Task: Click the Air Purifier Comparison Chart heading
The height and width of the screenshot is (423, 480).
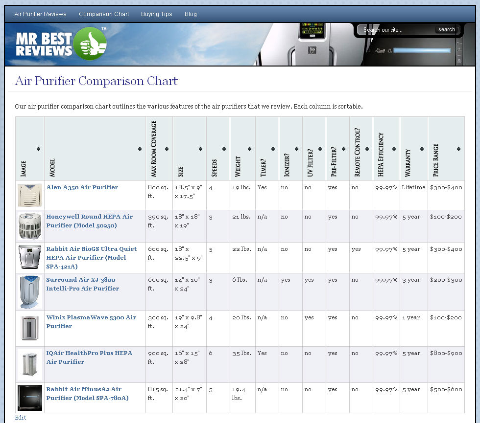Action: [x=96, y=81]
